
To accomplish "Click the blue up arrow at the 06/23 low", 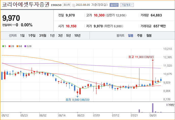I will pyautogui.click(x=77, y=97).
